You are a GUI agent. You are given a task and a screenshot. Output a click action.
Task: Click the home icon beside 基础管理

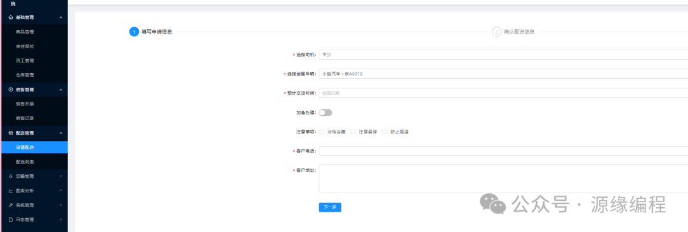(11, 18)
